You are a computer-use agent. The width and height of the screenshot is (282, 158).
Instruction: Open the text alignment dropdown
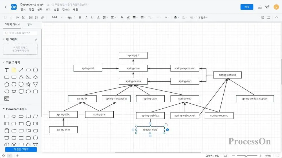tap(113, 17)
